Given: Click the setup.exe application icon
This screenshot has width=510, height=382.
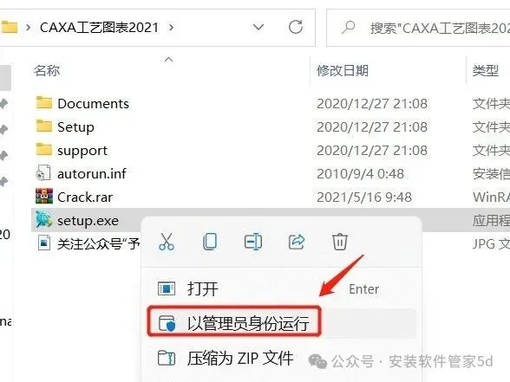Looking at the screenshot, I should point(44,219).
